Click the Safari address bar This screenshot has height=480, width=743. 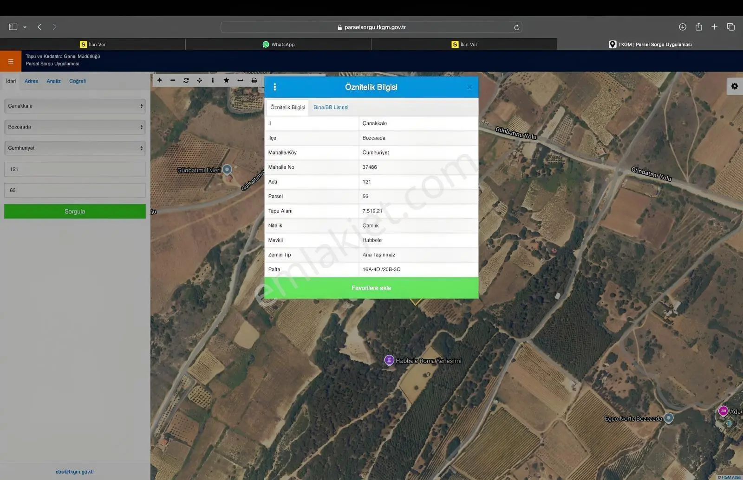click(371, 27)
